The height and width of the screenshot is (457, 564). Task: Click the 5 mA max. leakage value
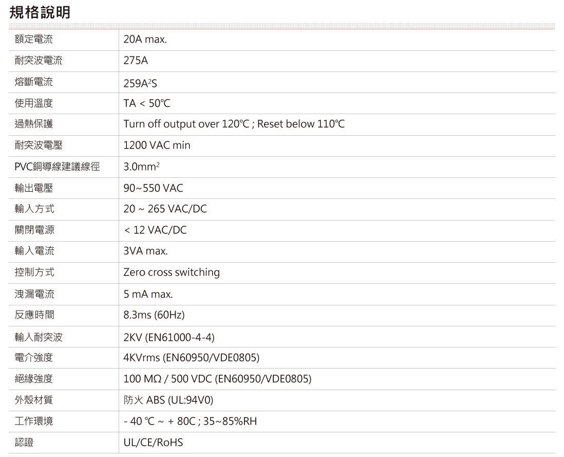pyautogui.click(x=148, y=295)
